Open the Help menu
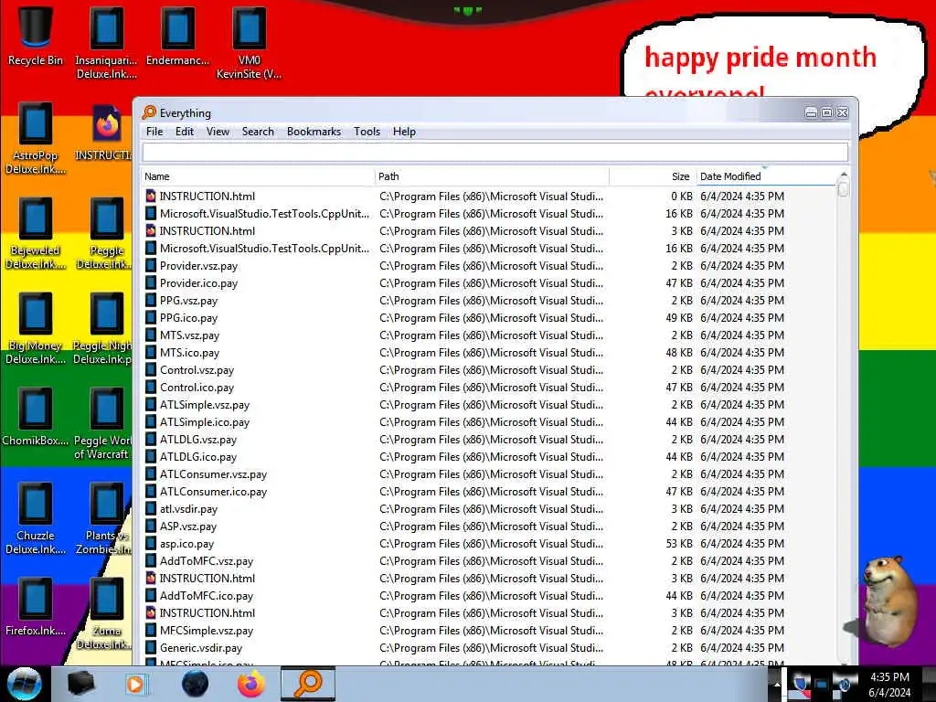936x702 pixels. [404, 132]
